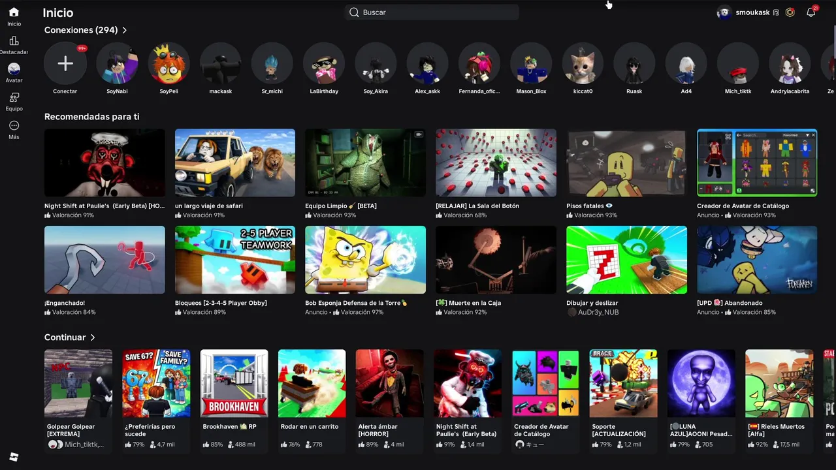The height and width of the screenshot is (470, 836).
Task: Open the Más three-dots menu icon
Action: tap(14, 125)
